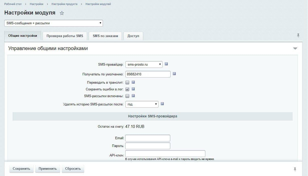Click the favorites star next to page title
Image resolution: width=308 pixels, height=176 pixels.
click(62, 13)
